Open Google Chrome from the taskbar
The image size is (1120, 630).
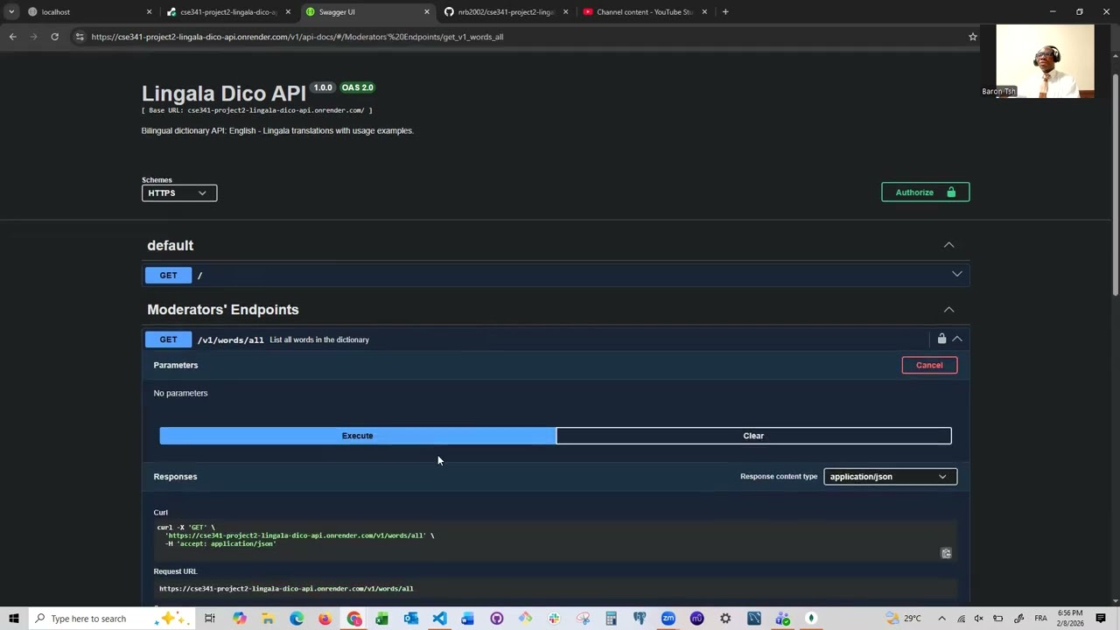353,619
